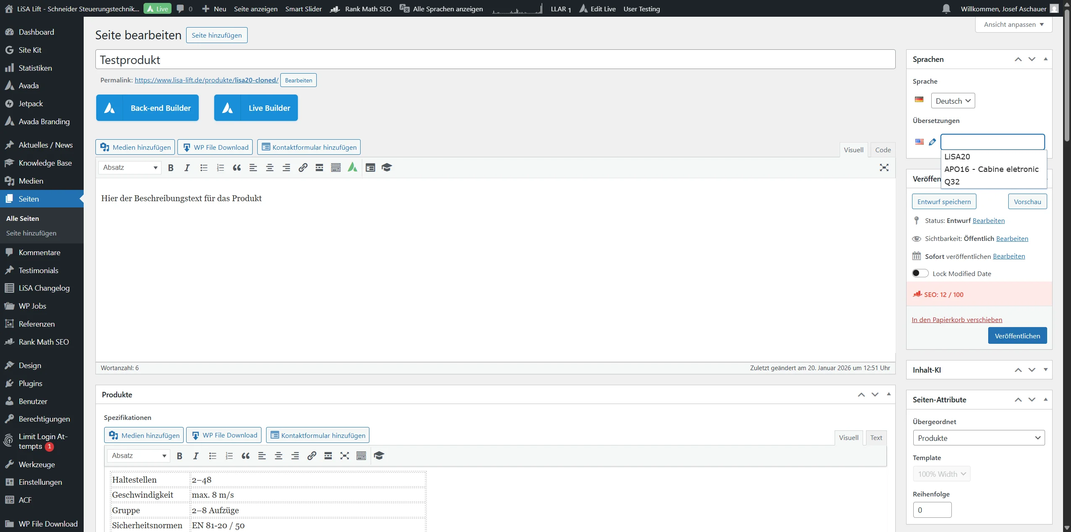Click the insert link icon in main editor

click(x=303, y=168)
